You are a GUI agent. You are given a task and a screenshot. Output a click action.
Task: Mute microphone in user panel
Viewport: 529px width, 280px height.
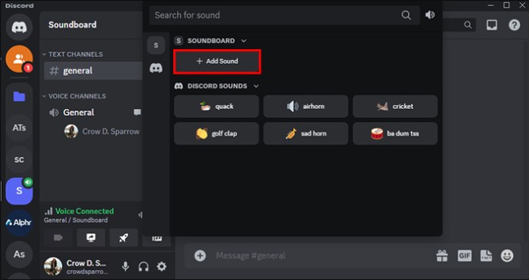click(x=126, y=266)
